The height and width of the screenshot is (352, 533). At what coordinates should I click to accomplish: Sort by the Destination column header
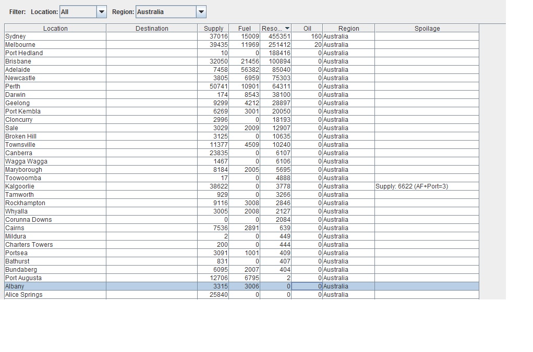pos(152,28)
